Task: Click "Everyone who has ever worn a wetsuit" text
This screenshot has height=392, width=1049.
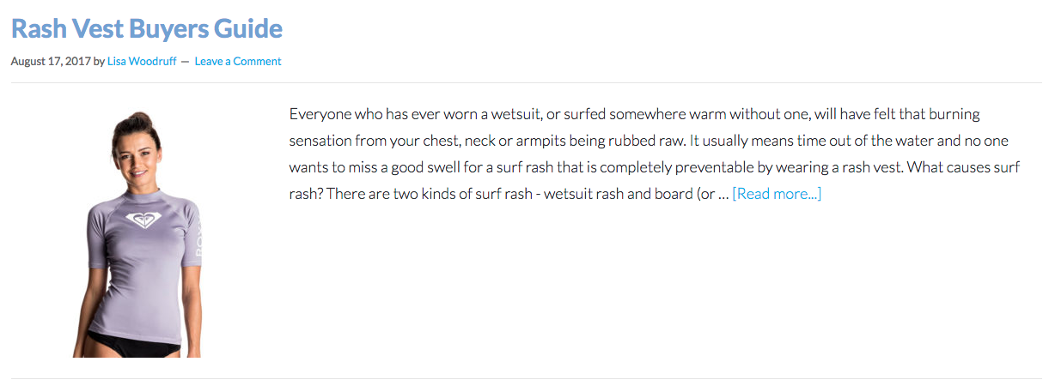Action: click(x=416, y=114)
